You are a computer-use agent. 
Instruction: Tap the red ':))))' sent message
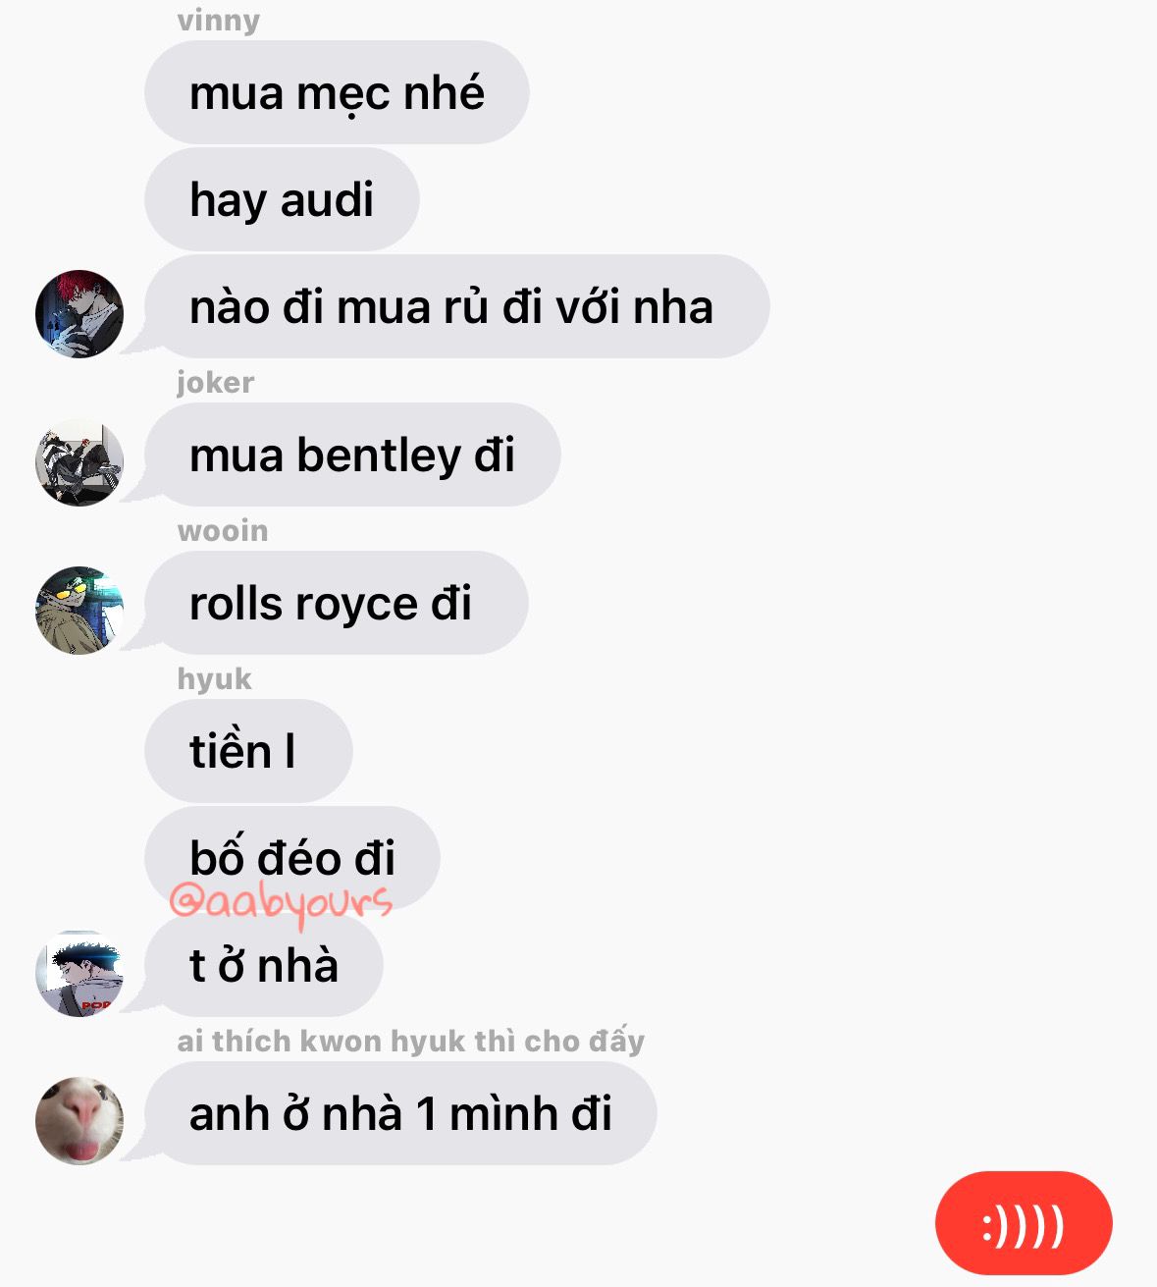[1024, 1223]
